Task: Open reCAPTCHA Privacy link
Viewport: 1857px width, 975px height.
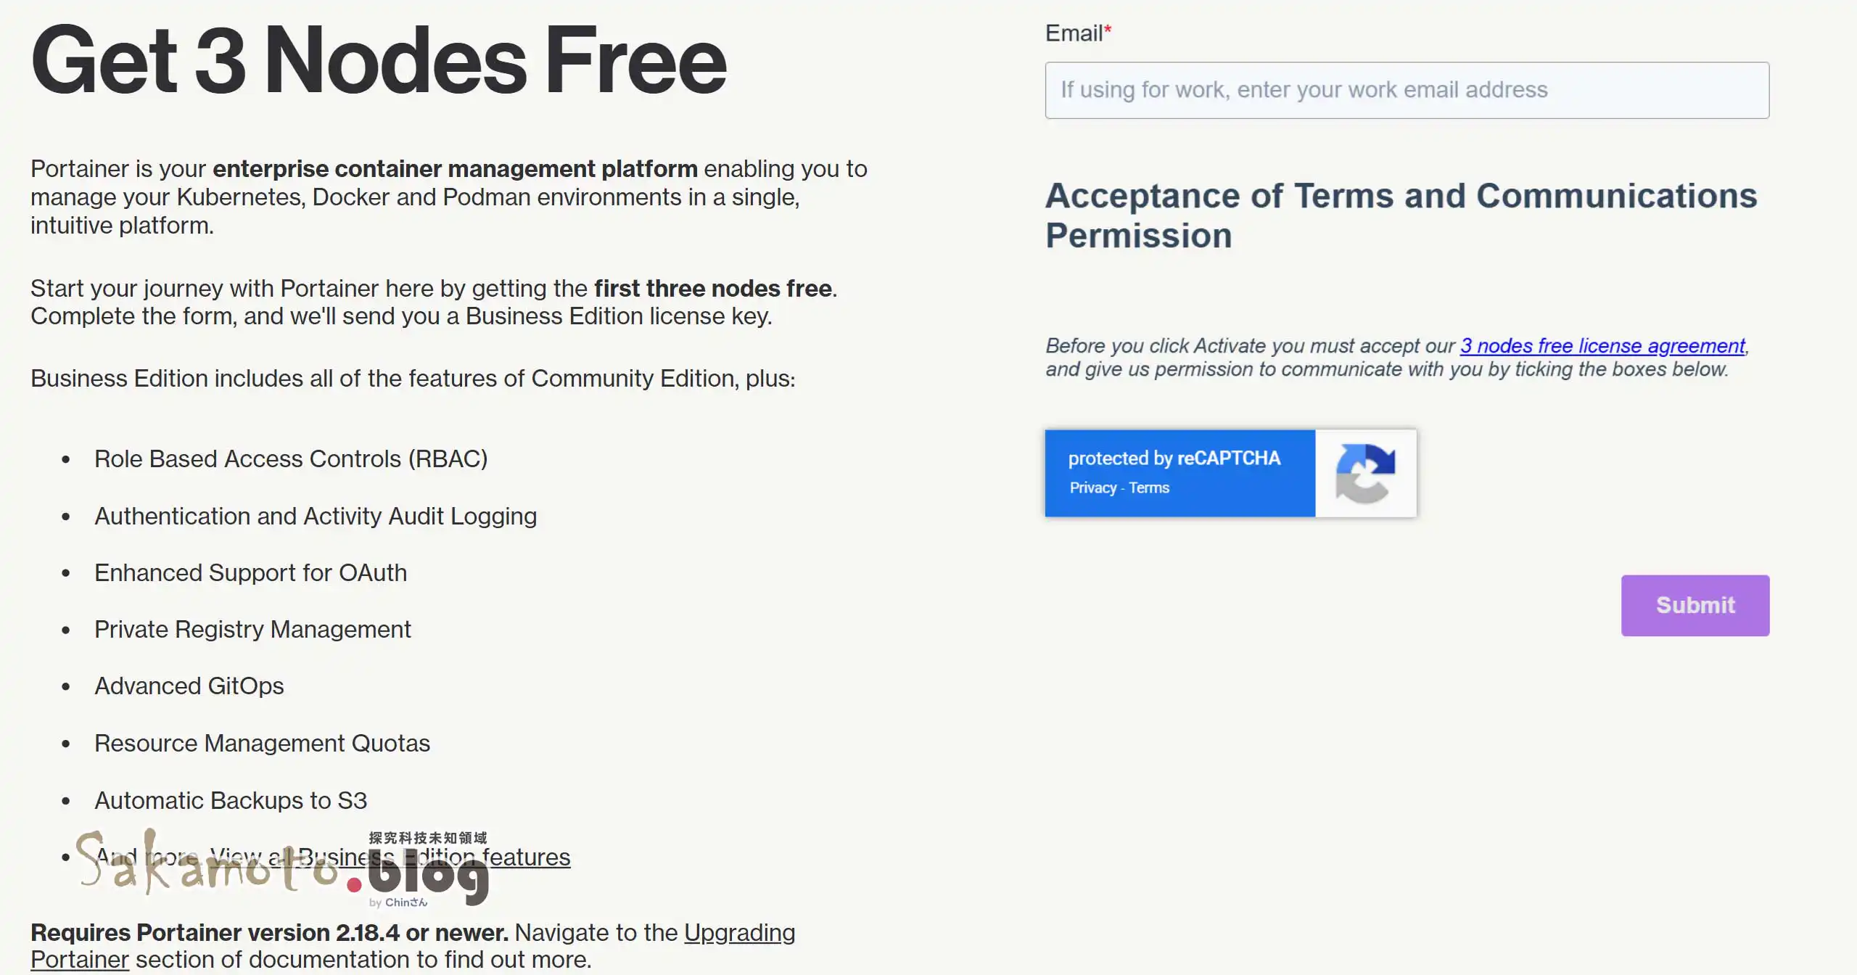Action: point(1092,488)
